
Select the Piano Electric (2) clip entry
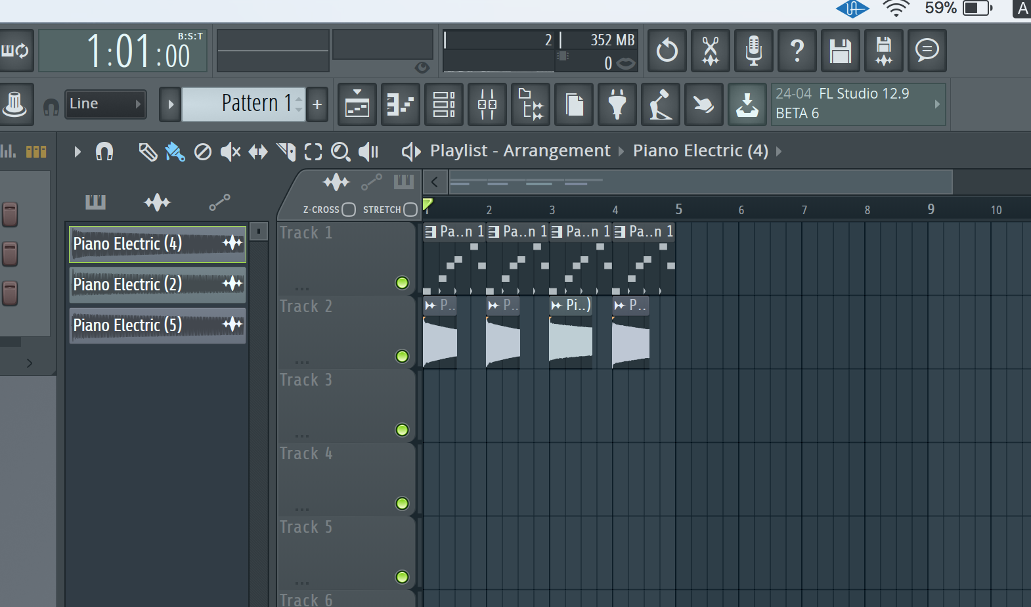point(158,284)
